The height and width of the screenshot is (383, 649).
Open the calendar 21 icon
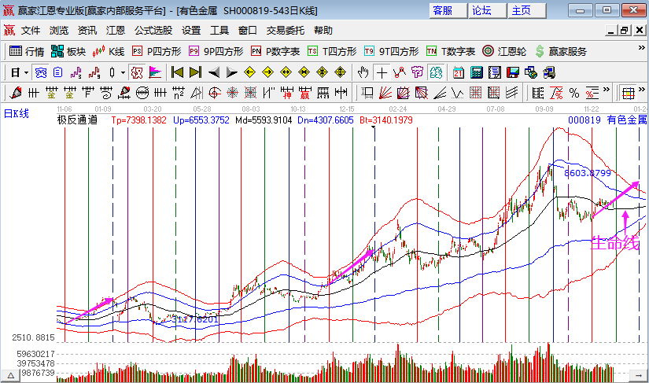click(x=458, y=73)
